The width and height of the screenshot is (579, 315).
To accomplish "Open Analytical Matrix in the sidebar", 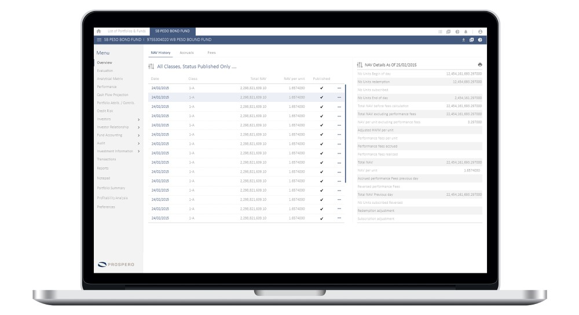I will pyautogui.click(x=109, y=79).
